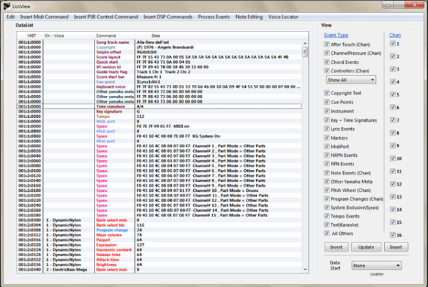Open the Insert Midi Command menu

(45, 16)
